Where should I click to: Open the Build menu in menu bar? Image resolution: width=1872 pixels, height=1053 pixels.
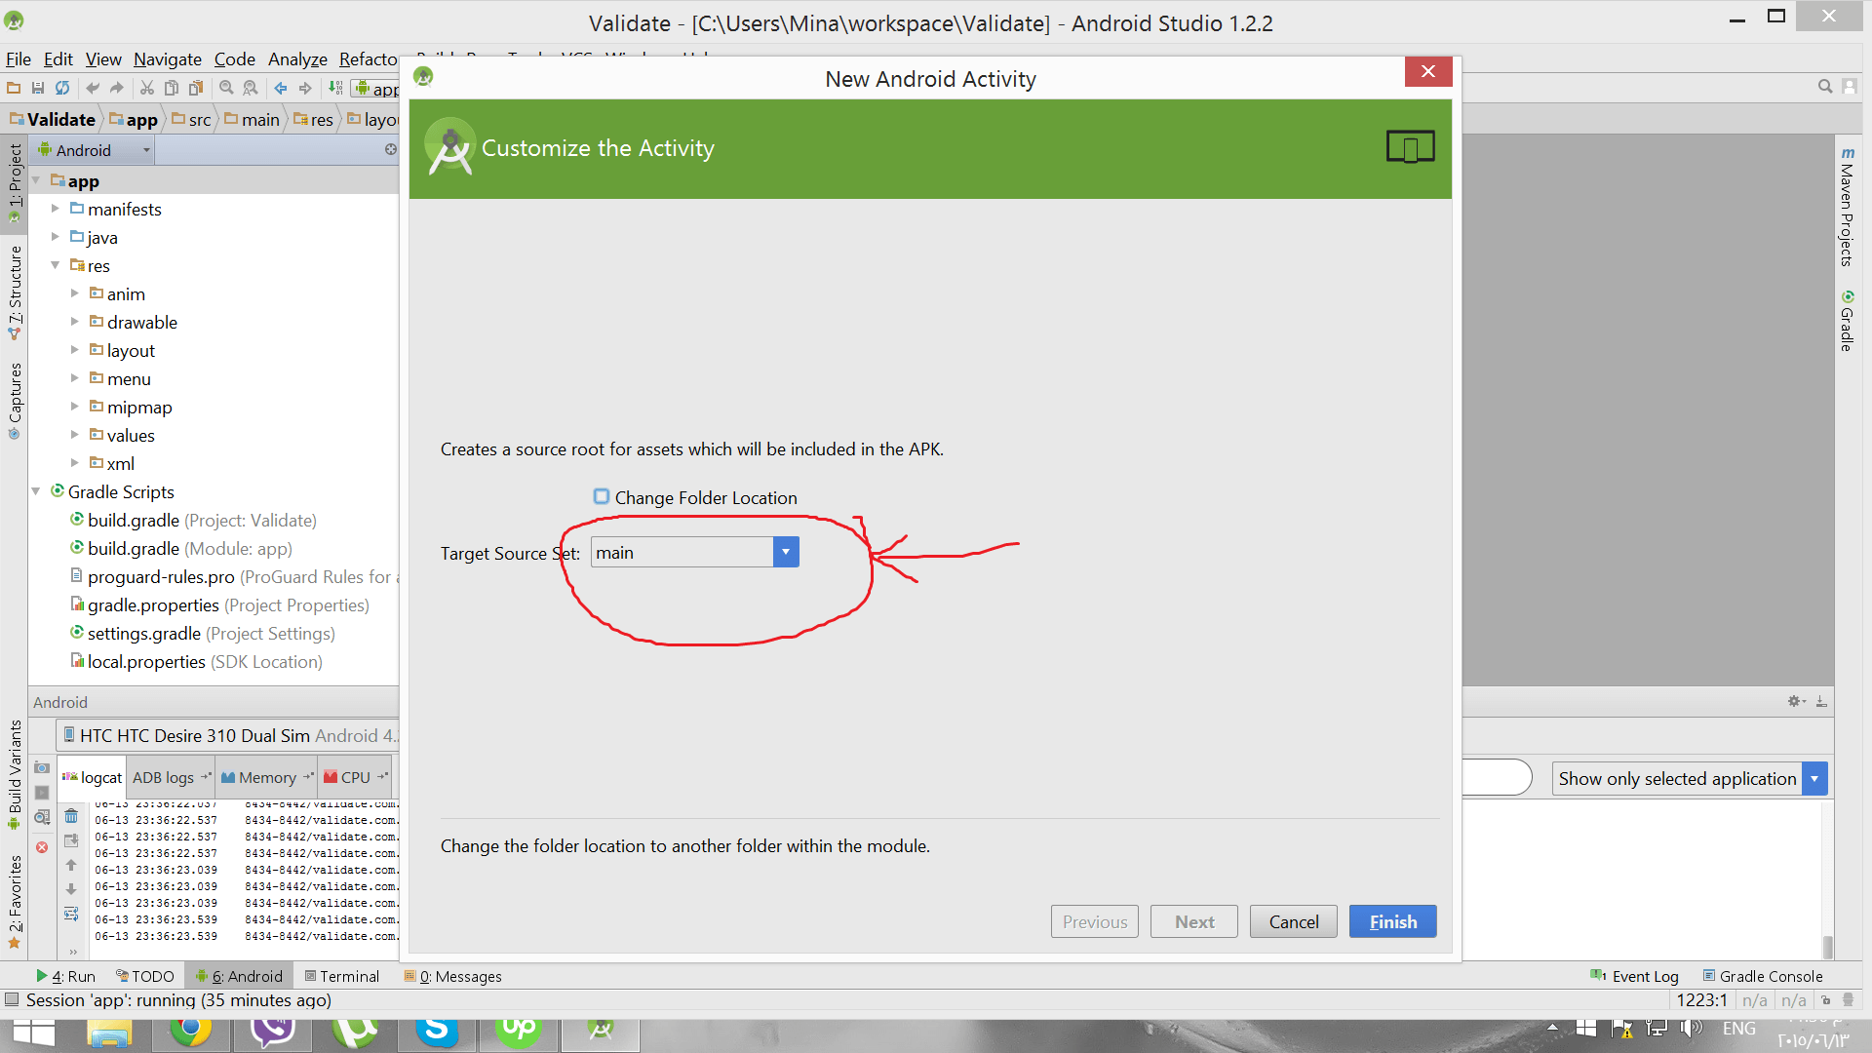(x=436, y=58)
